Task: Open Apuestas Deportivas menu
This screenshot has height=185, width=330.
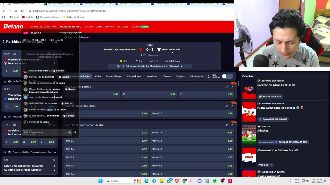Action: (x=44, y=27)
